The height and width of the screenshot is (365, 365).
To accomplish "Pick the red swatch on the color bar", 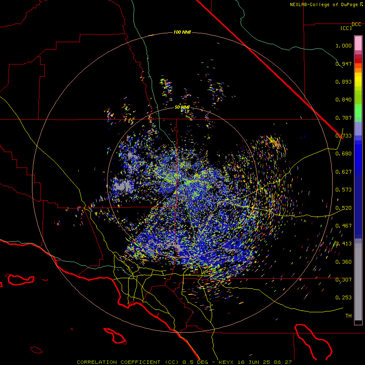I will coord(358,61).
